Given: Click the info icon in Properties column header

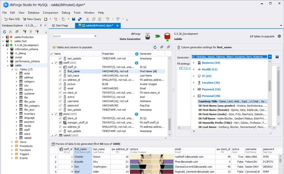Looking at the screenshot, I should 137,54.
